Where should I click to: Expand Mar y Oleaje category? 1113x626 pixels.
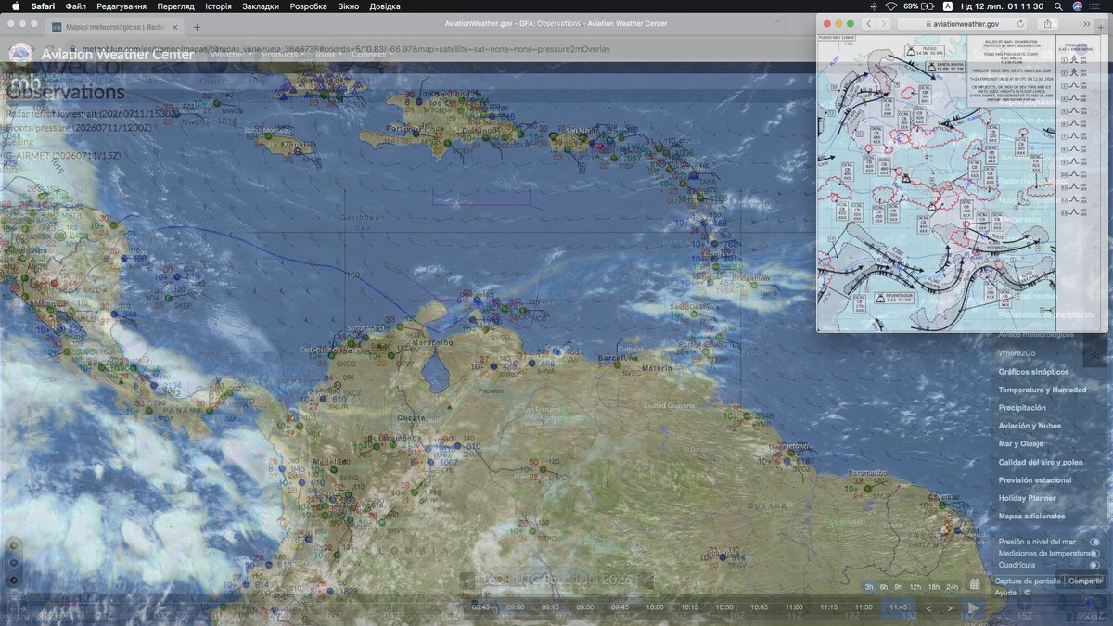1023,444
